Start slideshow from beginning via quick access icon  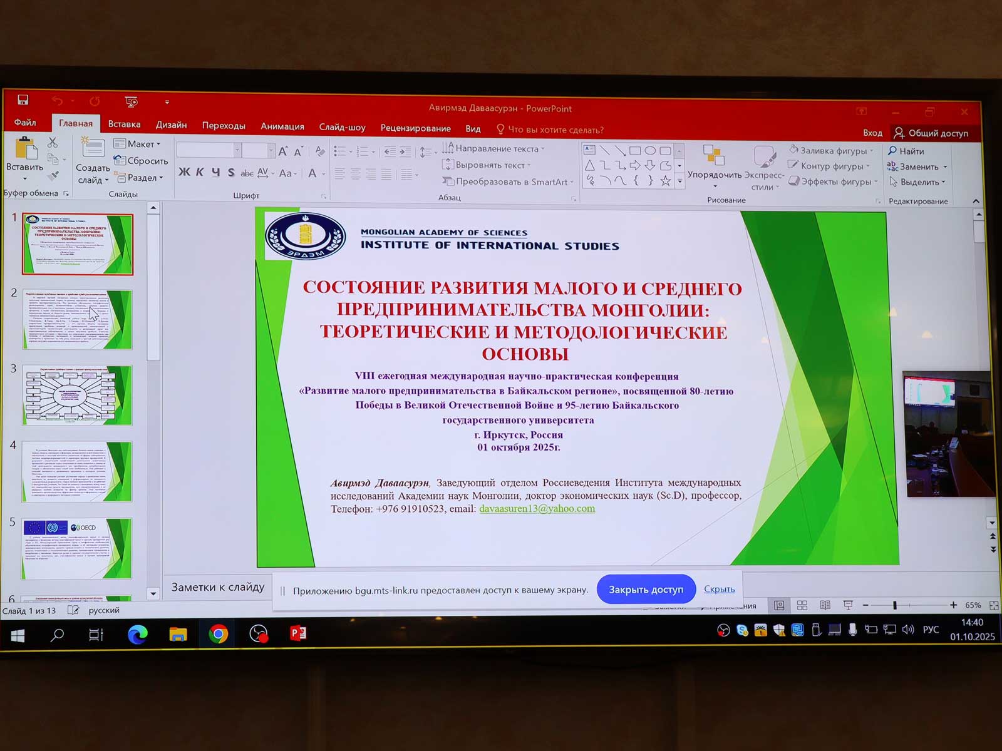tap(131, 101)
